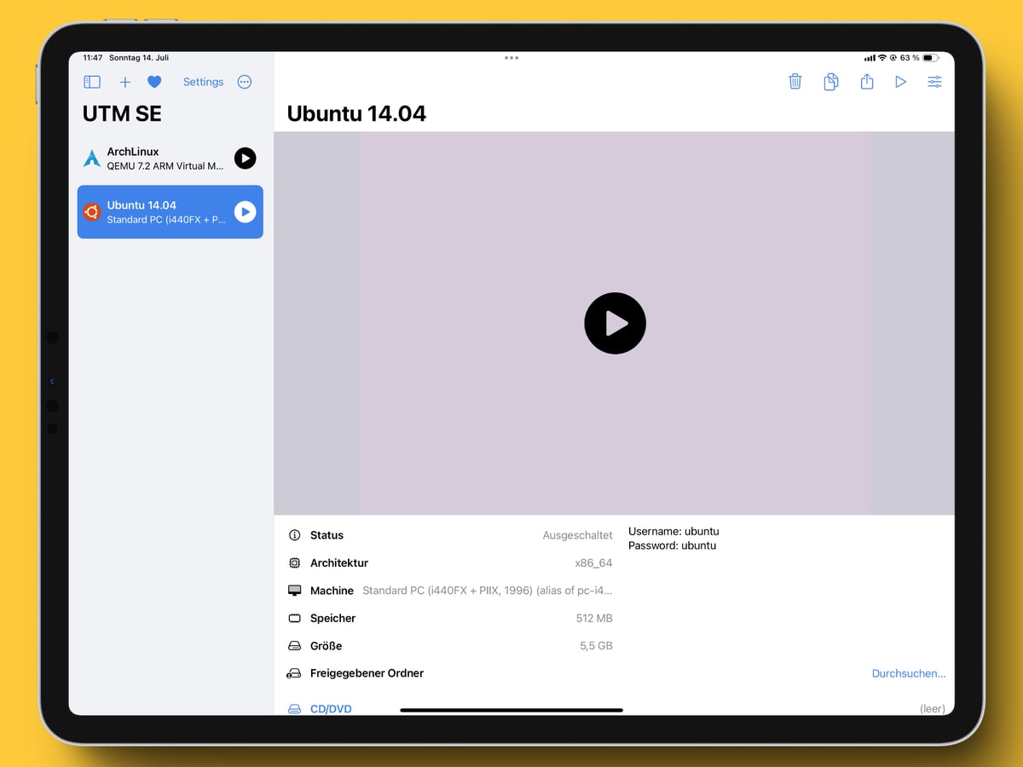Open Settings in the sidebar header

(x=203, y=82)
